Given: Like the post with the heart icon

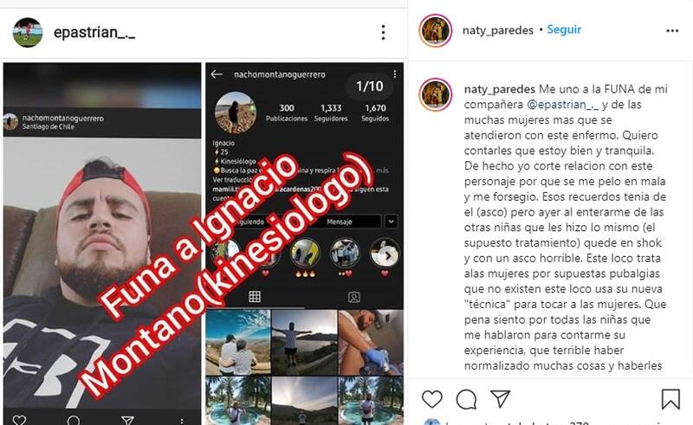Looking at the screenshot, I should coord(431,399).
